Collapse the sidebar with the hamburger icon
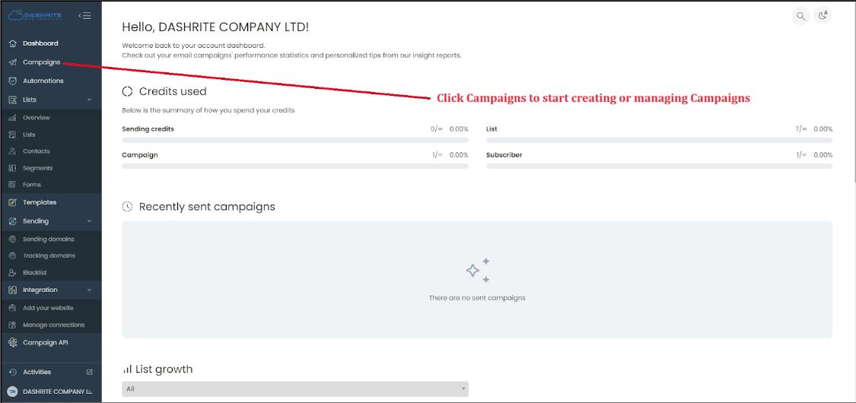Viewport: 856px width, 403px height. (84, 16)
